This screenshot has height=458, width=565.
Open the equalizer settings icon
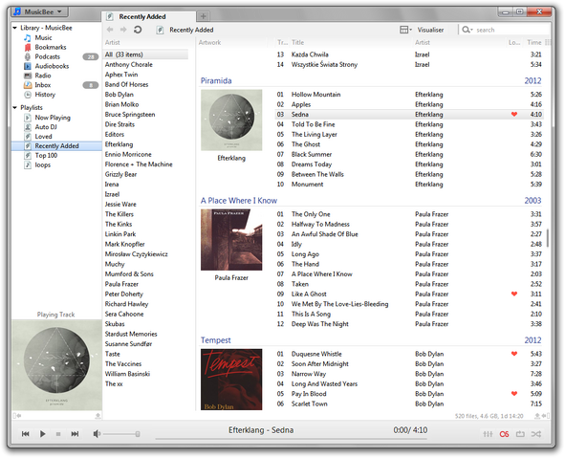pos(488,434)
